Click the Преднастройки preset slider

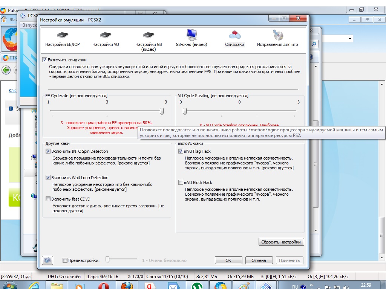coord(107,260)
